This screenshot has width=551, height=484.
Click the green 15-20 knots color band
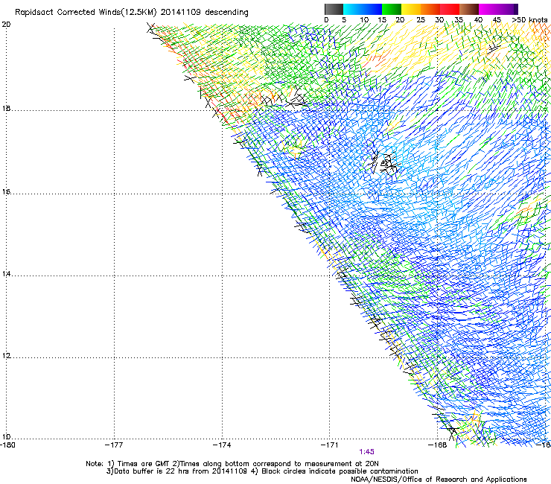pos(392,9)
